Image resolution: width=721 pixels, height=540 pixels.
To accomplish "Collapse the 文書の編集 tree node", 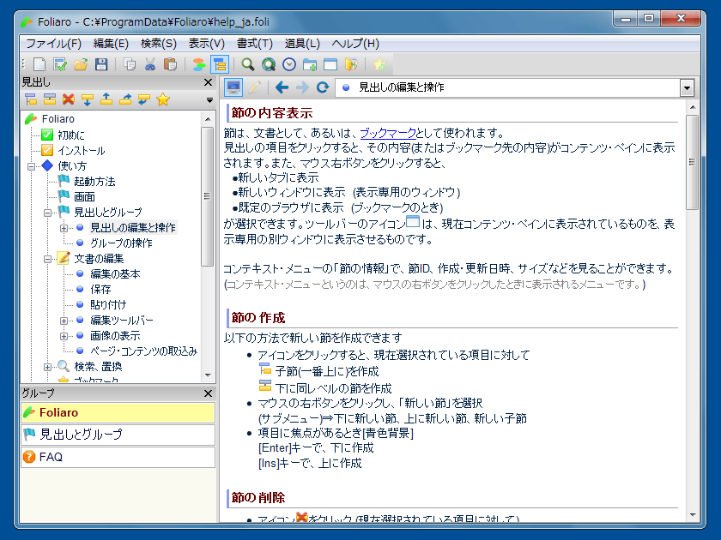I will pos(47,259).
